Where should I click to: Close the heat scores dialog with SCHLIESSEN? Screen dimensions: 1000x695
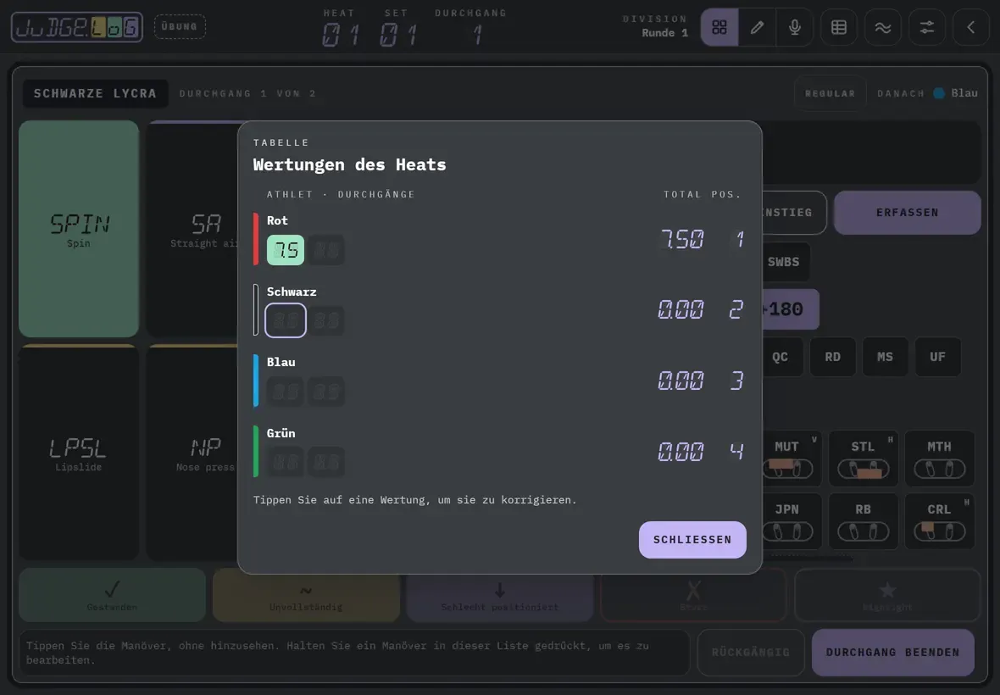(692, 539)
